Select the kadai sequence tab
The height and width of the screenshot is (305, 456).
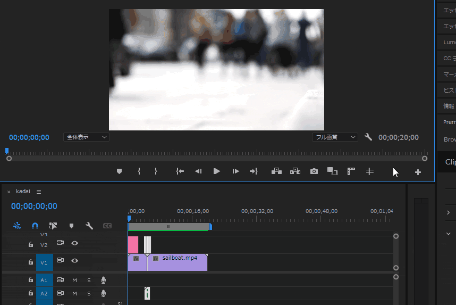23,191
